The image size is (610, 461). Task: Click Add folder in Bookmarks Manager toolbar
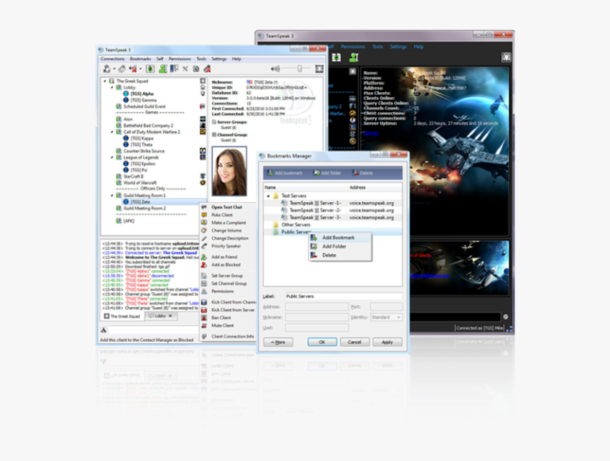(x=327, y=173)
